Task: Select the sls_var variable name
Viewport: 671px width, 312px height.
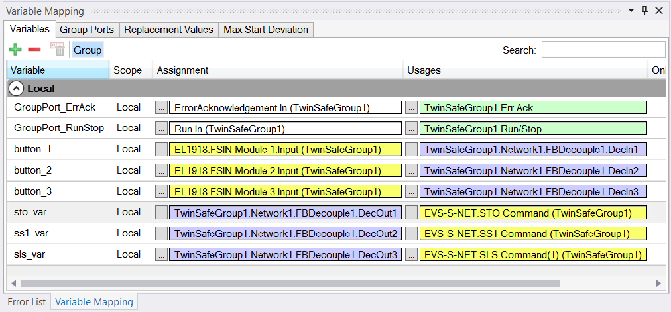Action: (x=29, y=255)
